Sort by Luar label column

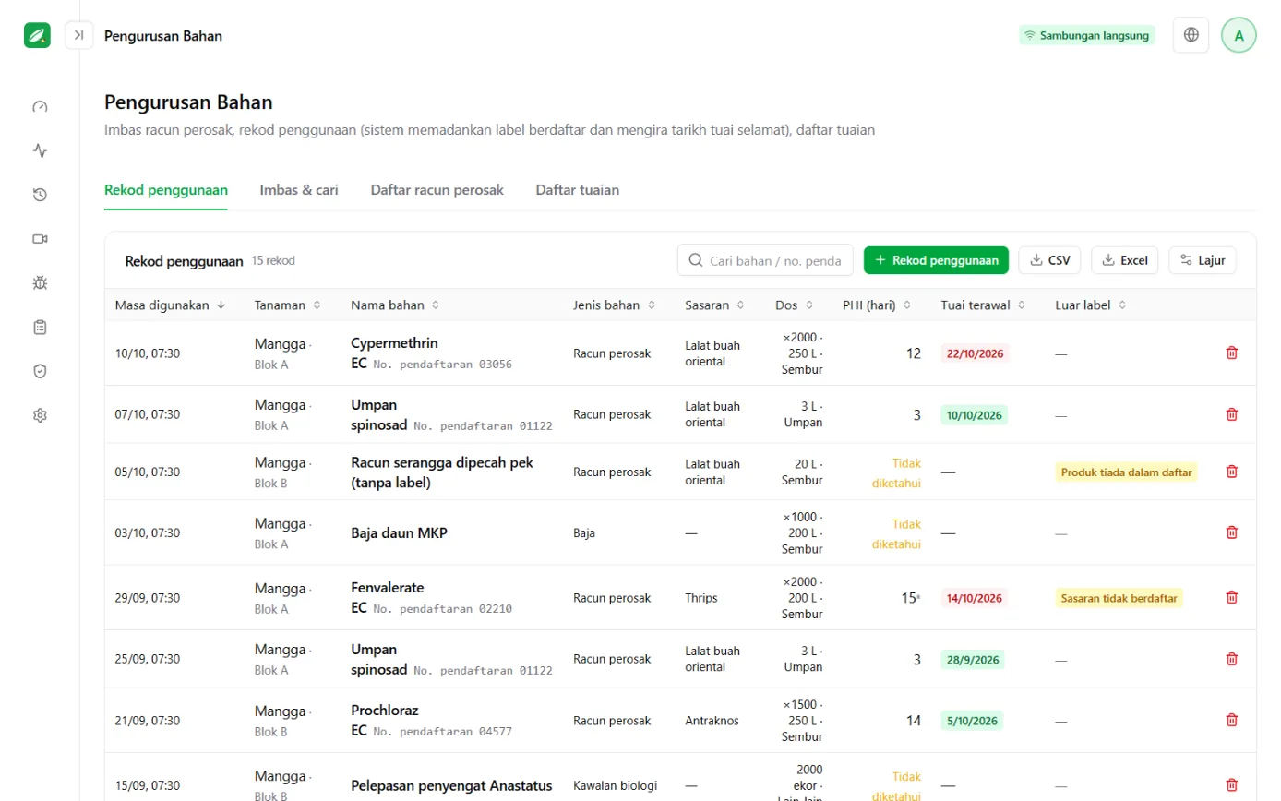point(1092,305)
